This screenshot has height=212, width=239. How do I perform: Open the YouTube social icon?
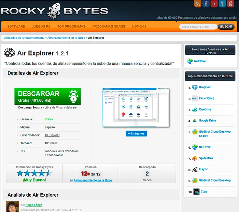214,3
